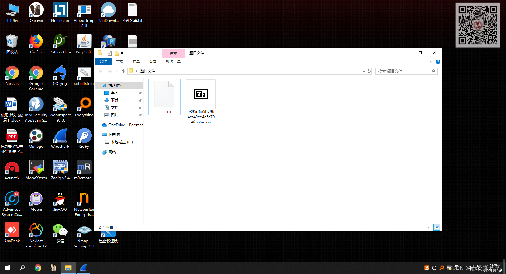The image size is (506, 274).
Task: Open the Recycle Bin (回收站)
Action: [x=12, y=44]
